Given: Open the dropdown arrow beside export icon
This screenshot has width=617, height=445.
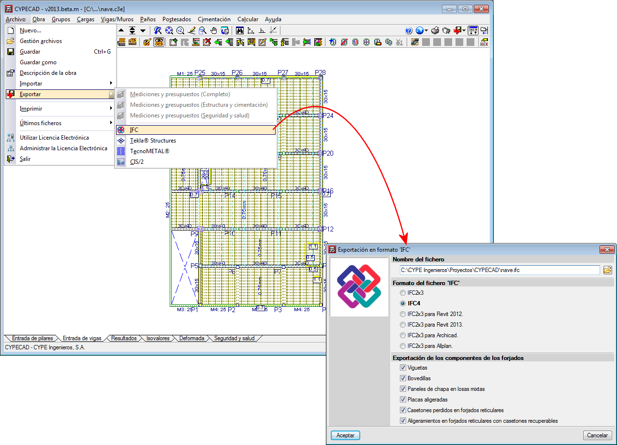Looking at the screenshot, I should pyautogui.click(x=464, y=30).
